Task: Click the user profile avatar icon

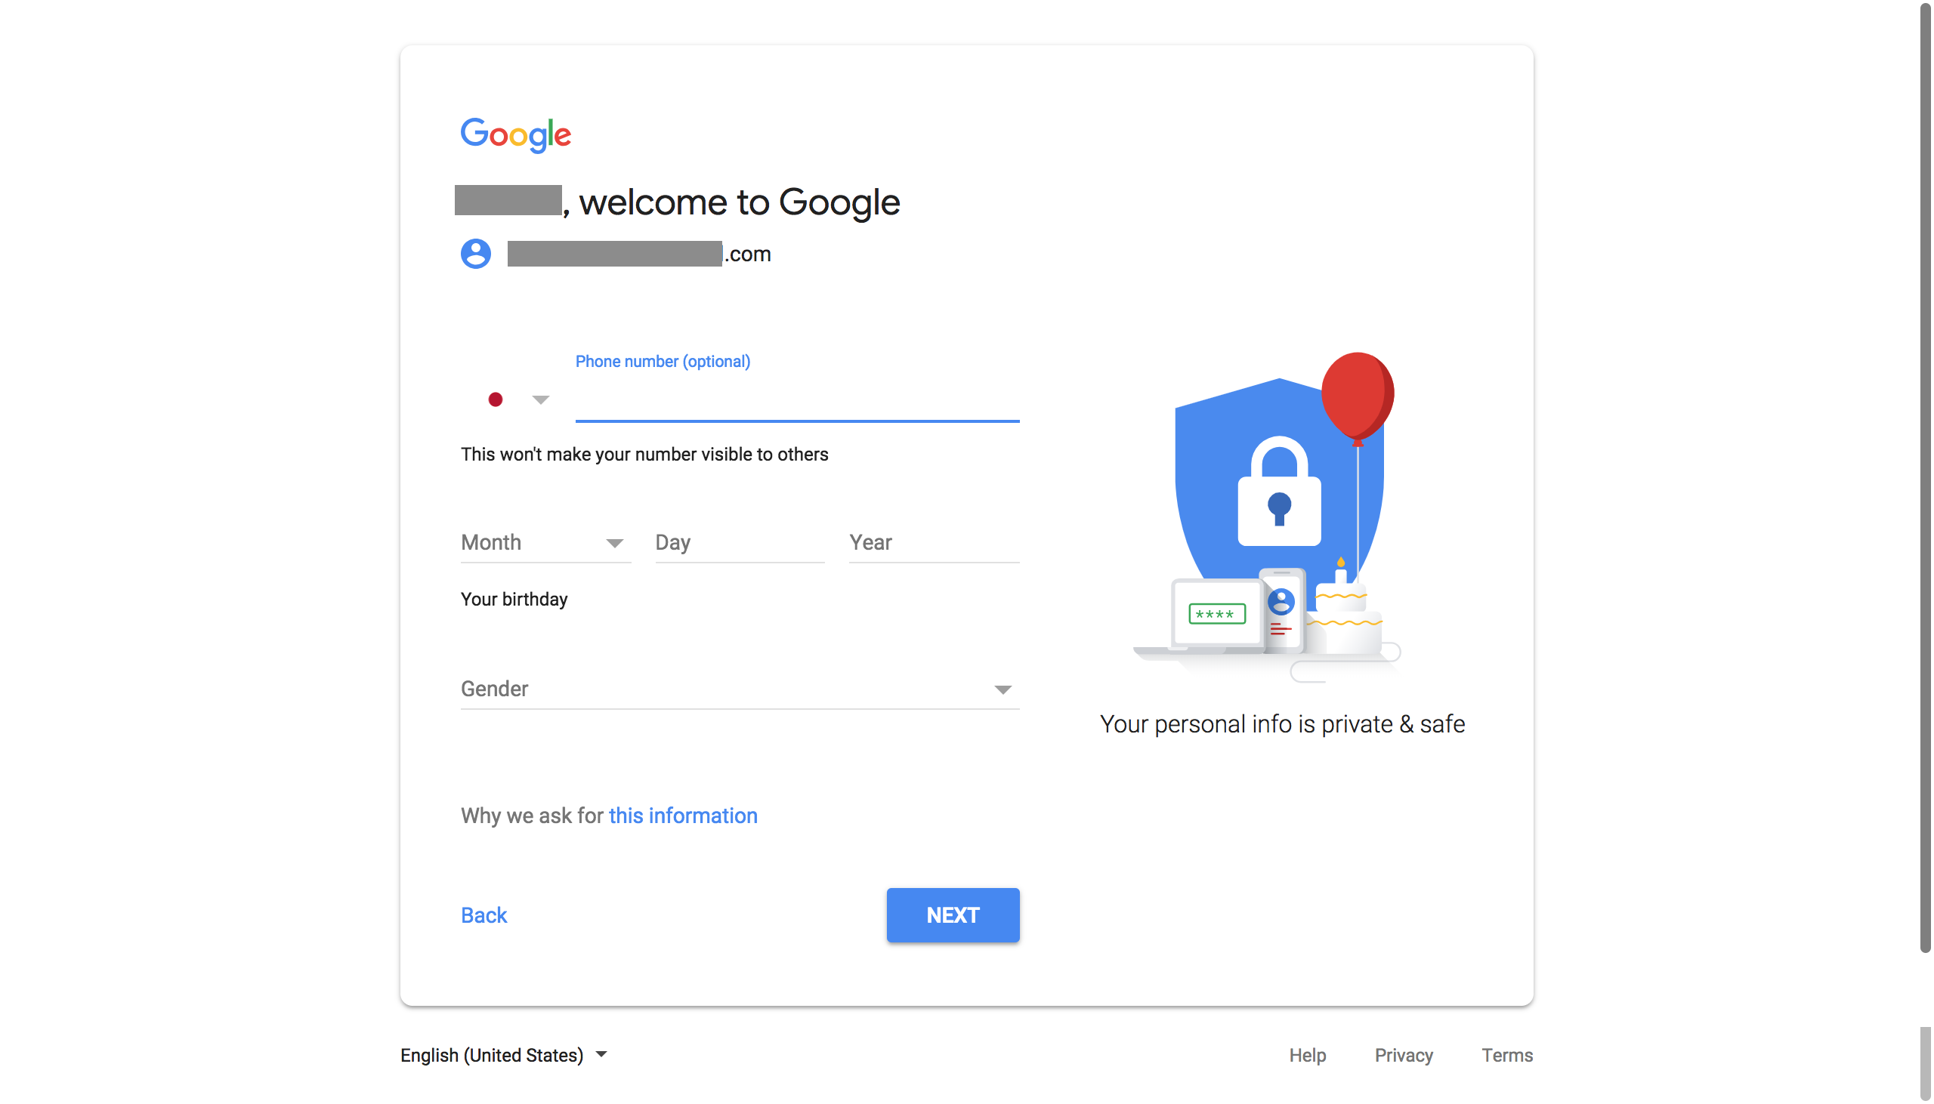Action: [x=474, y=252]
